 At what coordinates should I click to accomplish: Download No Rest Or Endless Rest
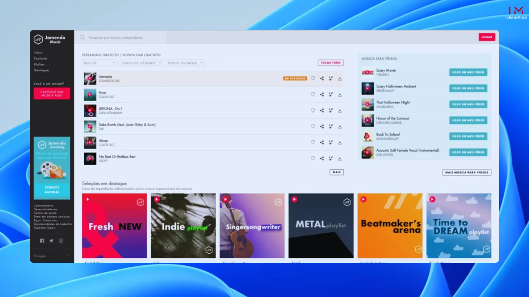coord(340,158)
